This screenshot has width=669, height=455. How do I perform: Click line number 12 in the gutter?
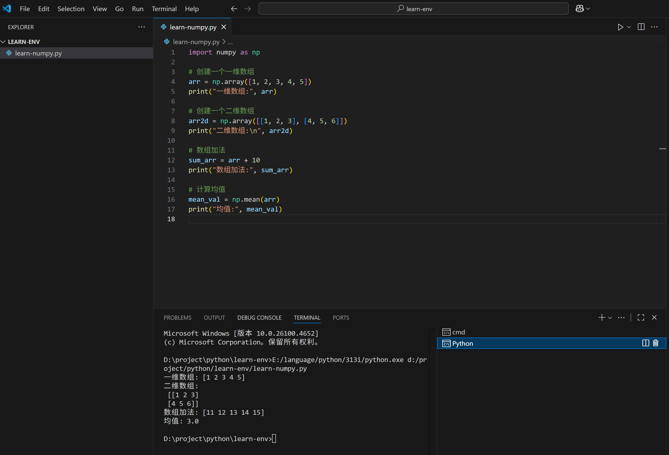click(171, 160)
